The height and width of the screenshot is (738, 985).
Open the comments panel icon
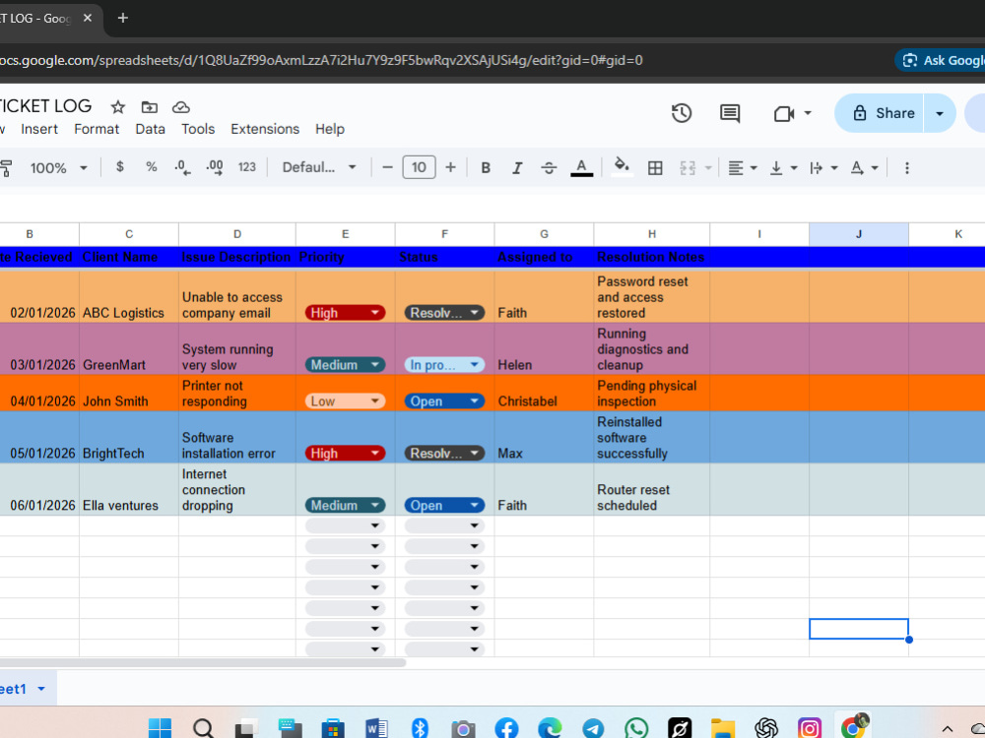pyautogui.click(x=729, y=113)
